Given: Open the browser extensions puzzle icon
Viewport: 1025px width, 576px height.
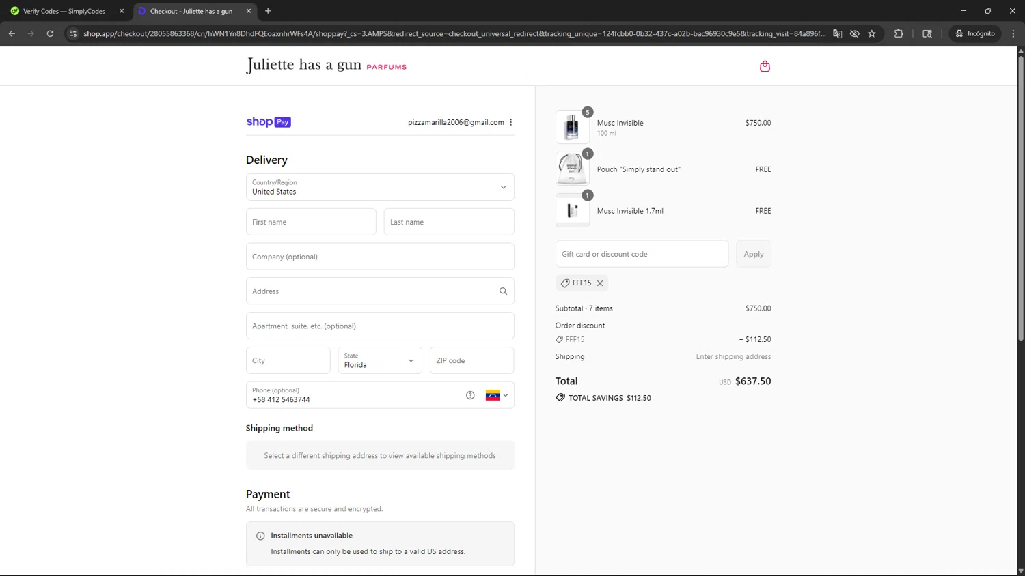Looking at the screenshot, I should click(x=899, y=33).
